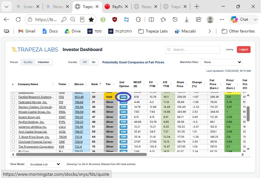Set Focus to Valuation
Viewport: 261px width, 178px height.
(43, 62)
